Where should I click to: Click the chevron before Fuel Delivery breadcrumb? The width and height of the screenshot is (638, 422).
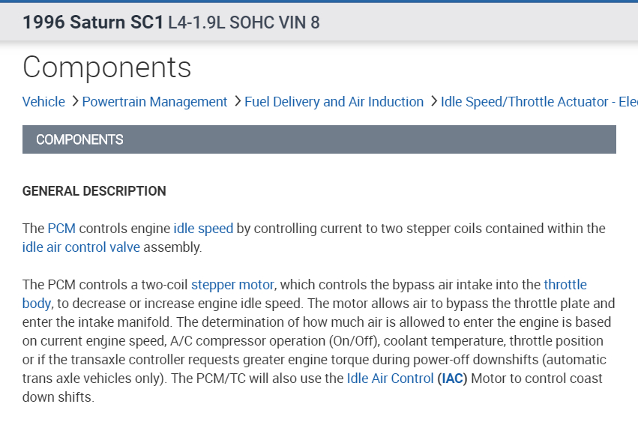[x=237, y=101]
